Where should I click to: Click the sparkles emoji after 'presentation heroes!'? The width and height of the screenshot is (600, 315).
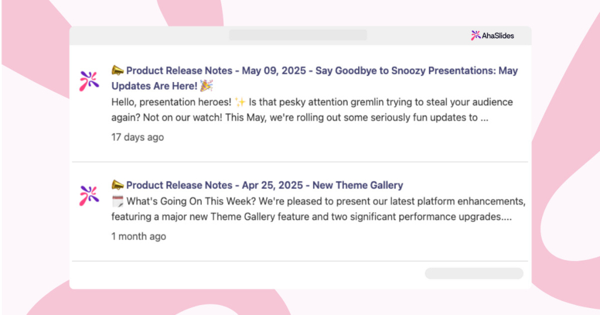point(240,102)
